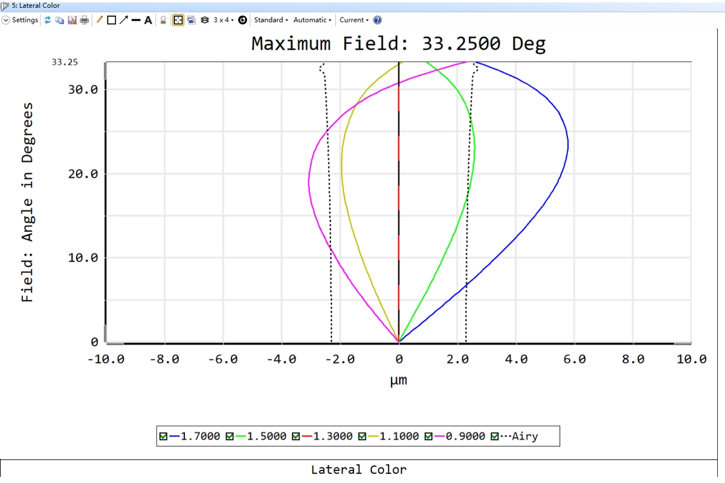The width and height of the screenshot is (725, 483).
Task: Expand the Settings chevron
Action: tap(6, 20)
